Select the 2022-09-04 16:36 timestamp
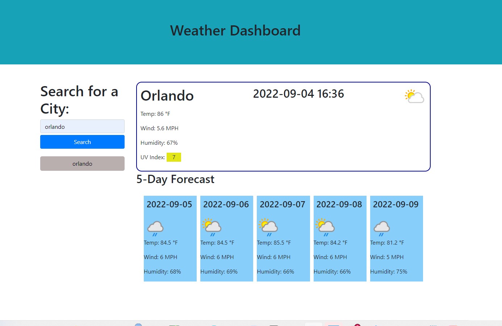The image size is (502, 326). [298, 94]
